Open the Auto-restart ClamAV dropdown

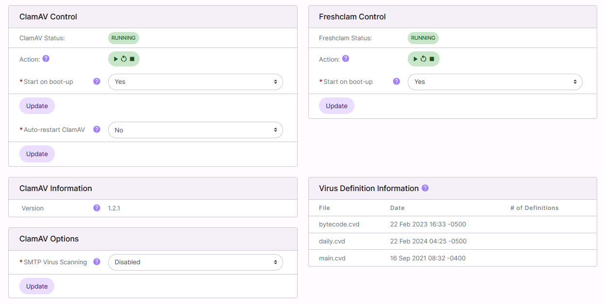(195, 130)
